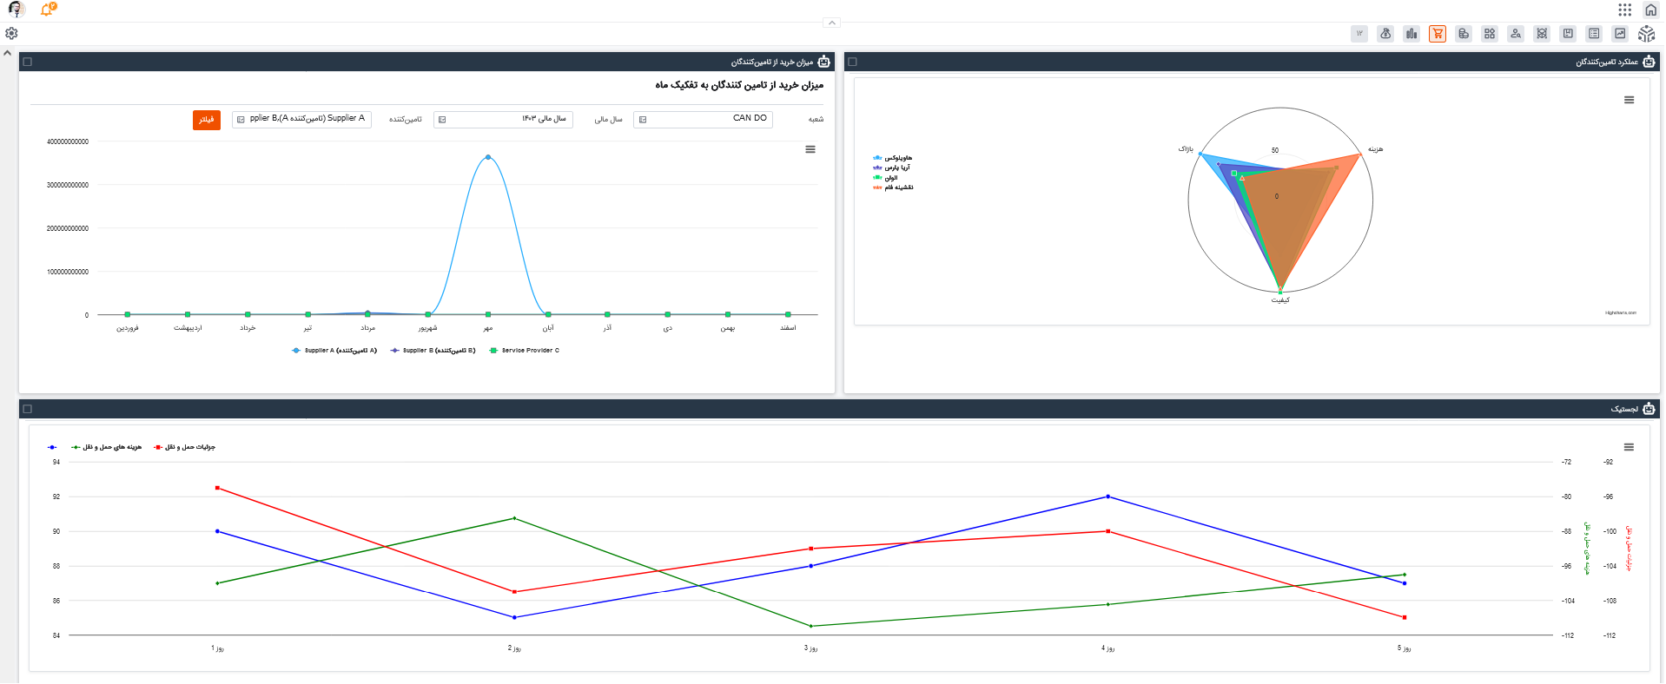1666x684 pixels.
Task: Toggle جزئیات حمل و نقل legend series
Action: pos(185,447)
